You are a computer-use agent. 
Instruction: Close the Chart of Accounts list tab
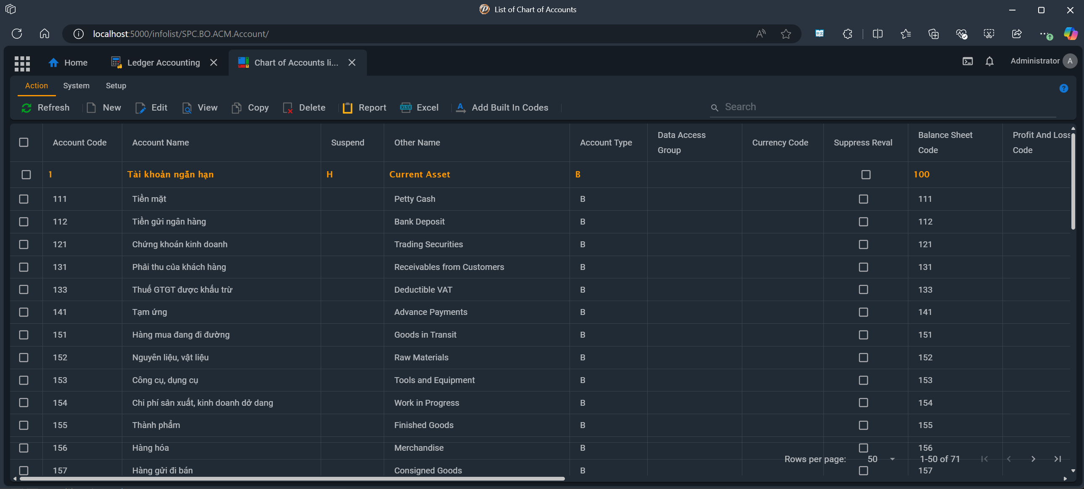[352, 63]
